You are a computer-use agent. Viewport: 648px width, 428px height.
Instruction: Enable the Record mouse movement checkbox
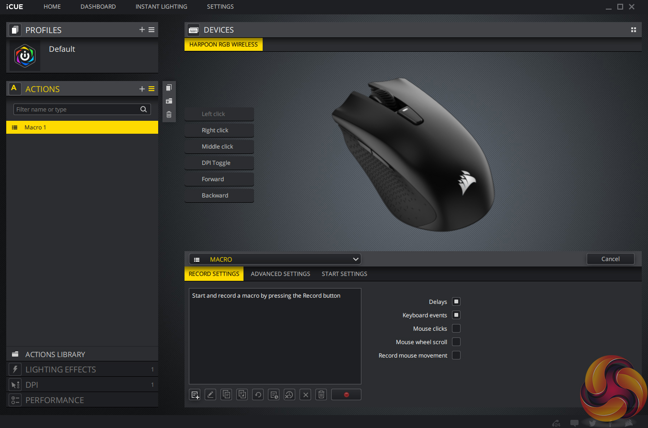click(456, 355)
